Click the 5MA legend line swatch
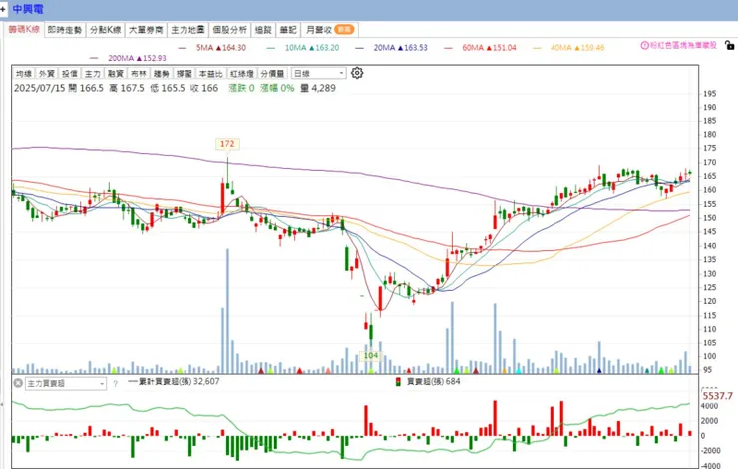The image size is (738, 469). [183, 48]
